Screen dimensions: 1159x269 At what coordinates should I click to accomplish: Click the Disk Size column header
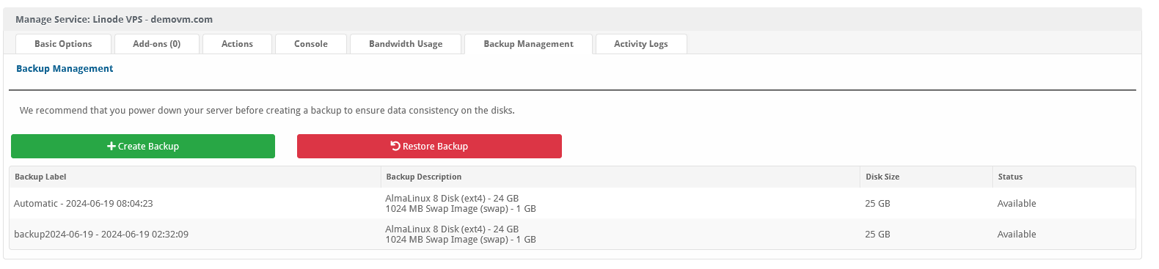point(882,177)
